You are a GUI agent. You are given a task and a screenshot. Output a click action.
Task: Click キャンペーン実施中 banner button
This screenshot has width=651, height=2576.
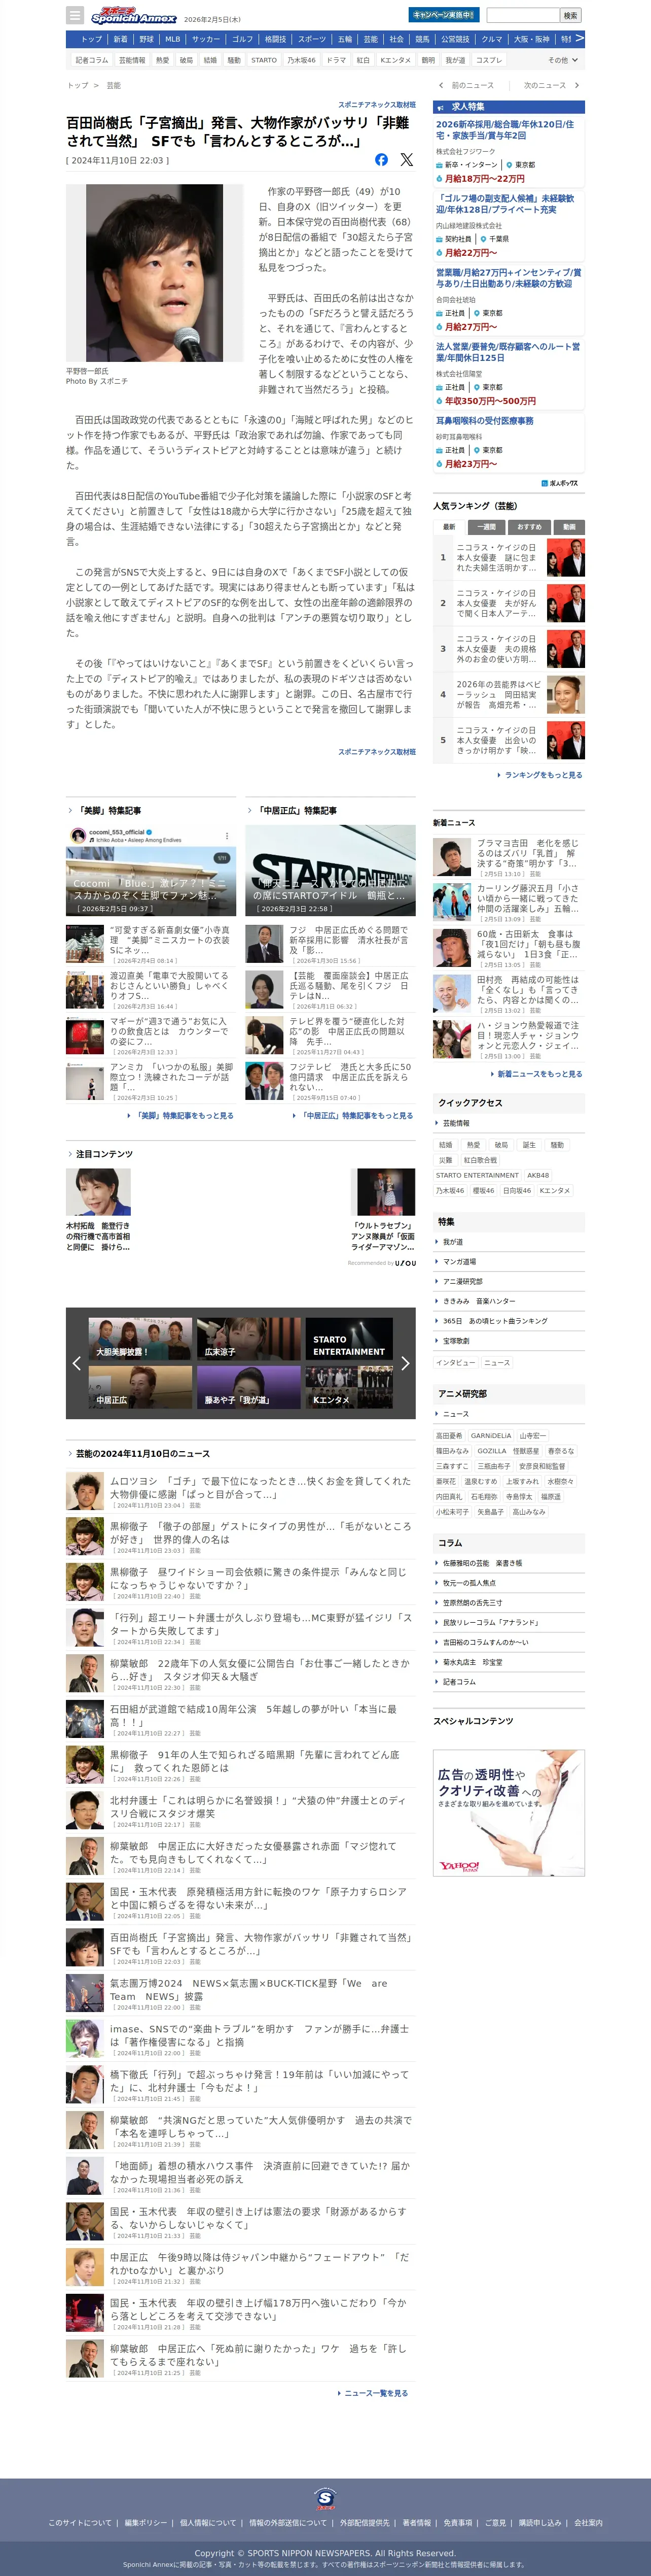click(x=443, y=15)
